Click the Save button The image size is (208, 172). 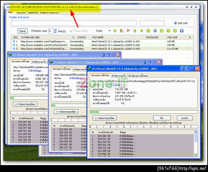(x=23, y=31)
